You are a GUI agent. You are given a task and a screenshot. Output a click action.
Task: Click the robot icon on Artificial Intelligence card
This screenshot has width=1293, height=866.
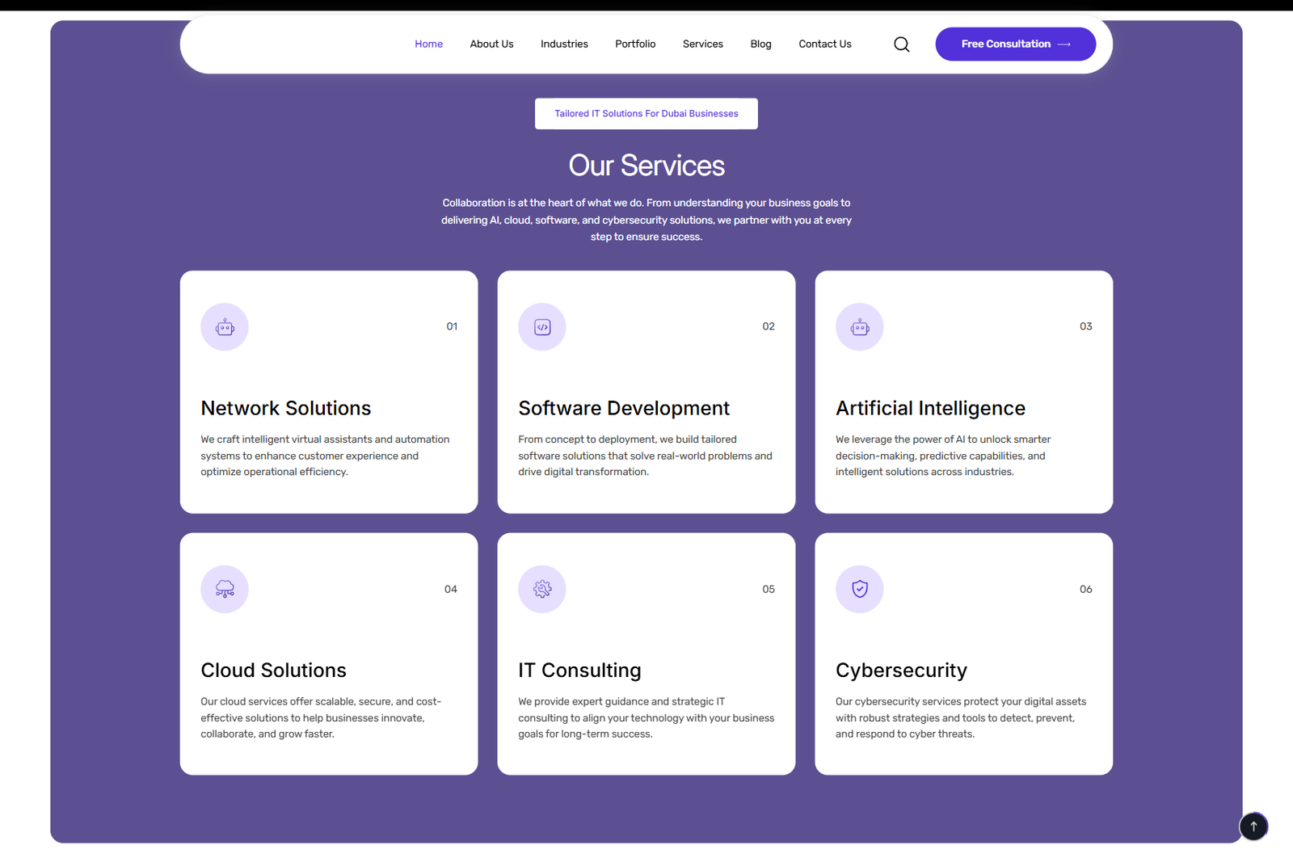pyautogui.click(x=860, y=327)
